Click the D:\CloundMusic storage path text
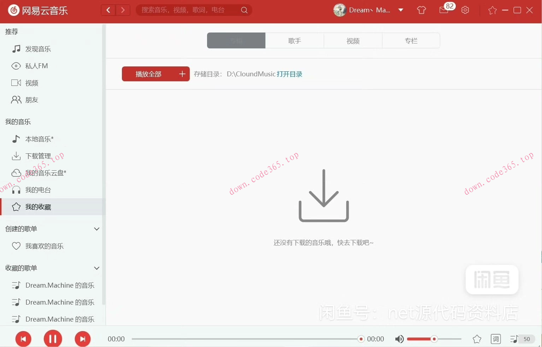Viewport: 542px width, 347px height. coord(251,74)
